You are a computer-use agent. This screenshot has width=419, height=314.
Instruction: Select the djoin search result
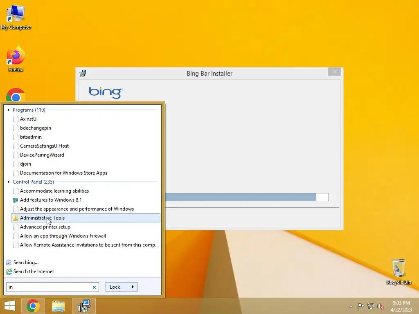pyautogui.click(x=86, y=164)
